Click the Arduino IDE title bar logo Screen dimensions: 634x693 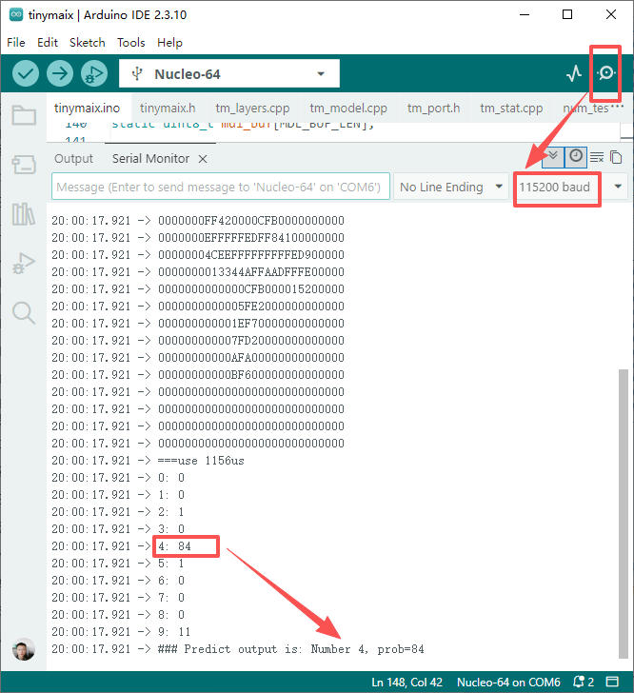[x=16, y=14]
